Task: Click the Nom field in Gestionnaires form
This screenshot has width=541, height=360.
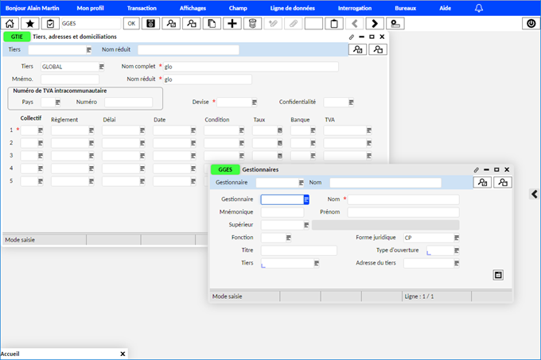Action: click(x=403, y=199)
